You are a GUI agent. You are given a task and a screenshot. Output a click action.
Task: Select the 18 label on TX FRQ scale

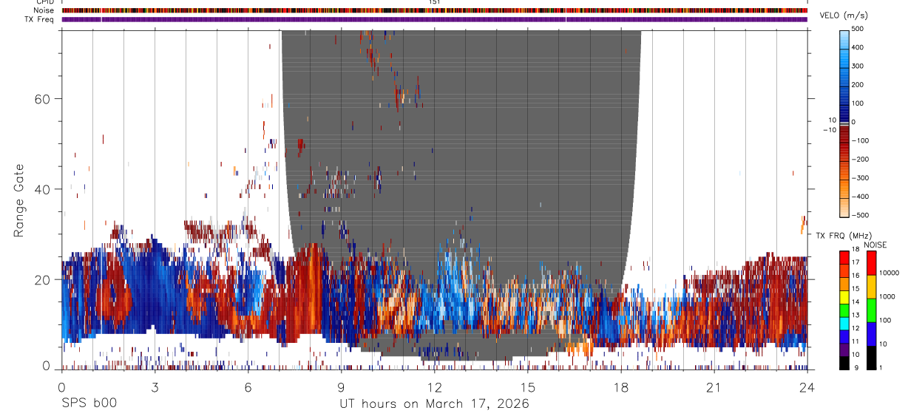(855, 250)
